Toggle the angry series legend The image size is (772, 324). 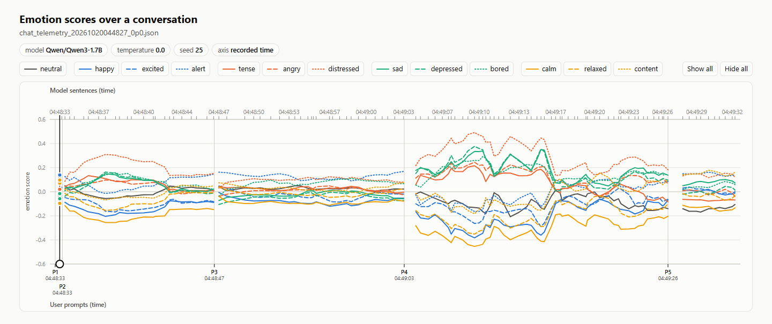tap(284, 69)
